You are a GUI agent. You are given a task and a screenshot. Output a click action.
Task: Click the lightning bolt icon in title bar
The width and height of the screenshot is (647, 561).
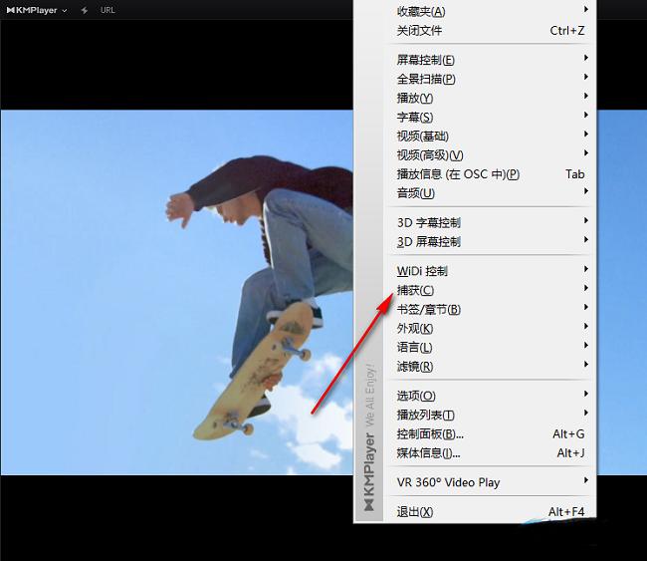tap(84, 10)
